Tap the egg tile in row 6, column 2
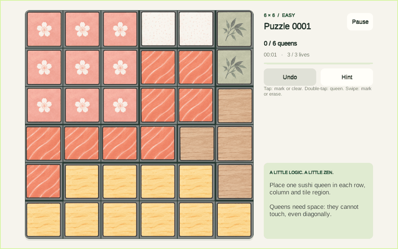The width and height of the screenshot is (398, 249). pyautogui.click(x=82, y=220)
